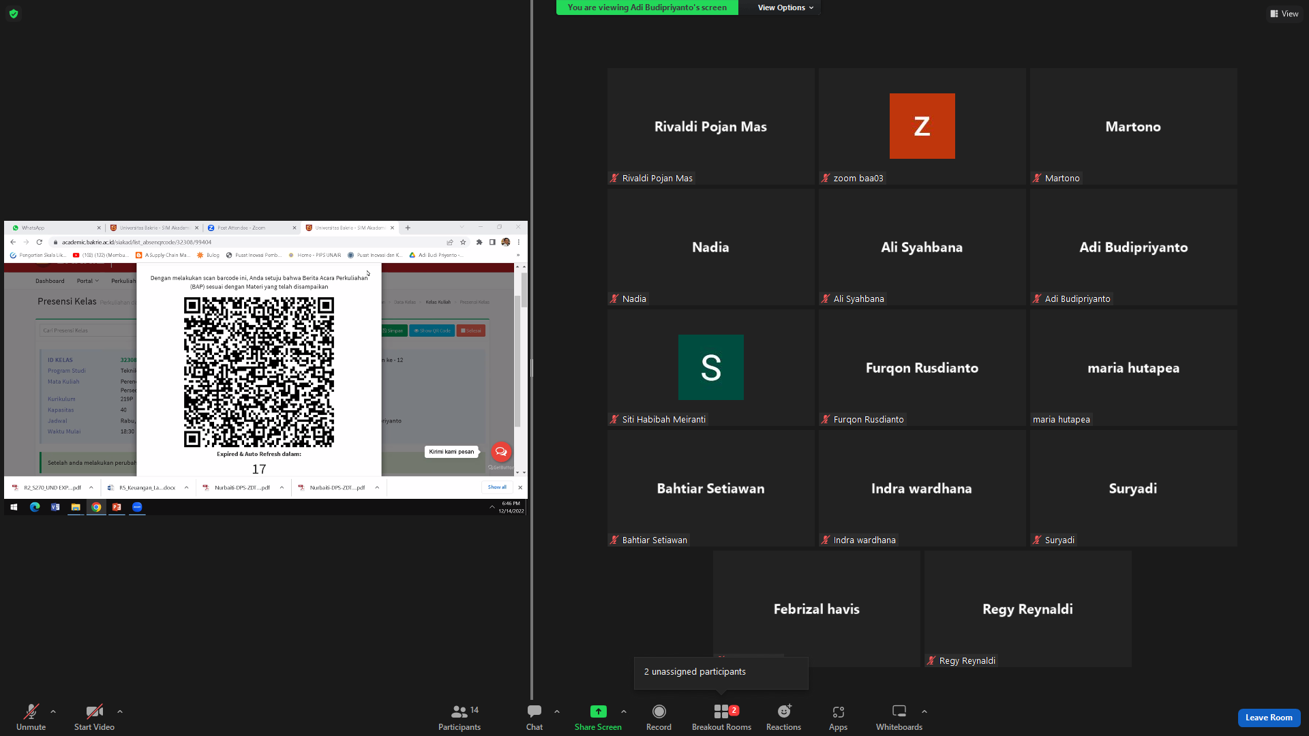Open Word from the shared taskbar
1309x736 pixels.
pyautogui.click(x=55, y=507)
